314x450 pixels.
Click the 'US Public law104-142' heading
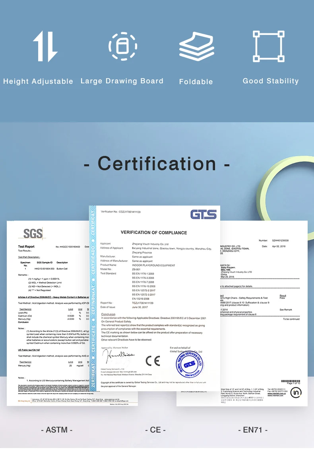click(29, 350)
